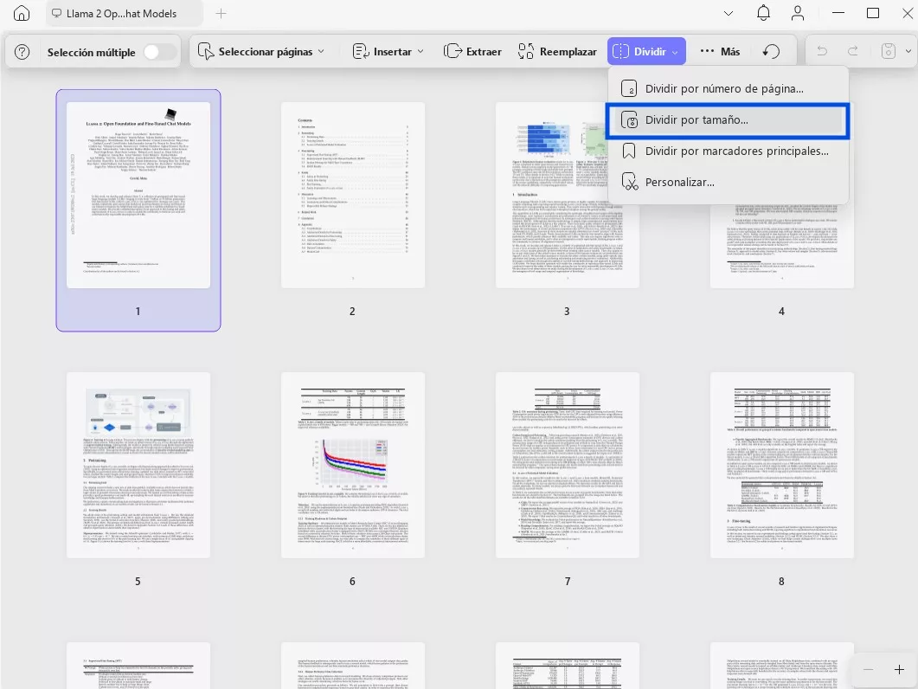
Task: Toggle the Selección múltiple switch
Action: [159, 52]
